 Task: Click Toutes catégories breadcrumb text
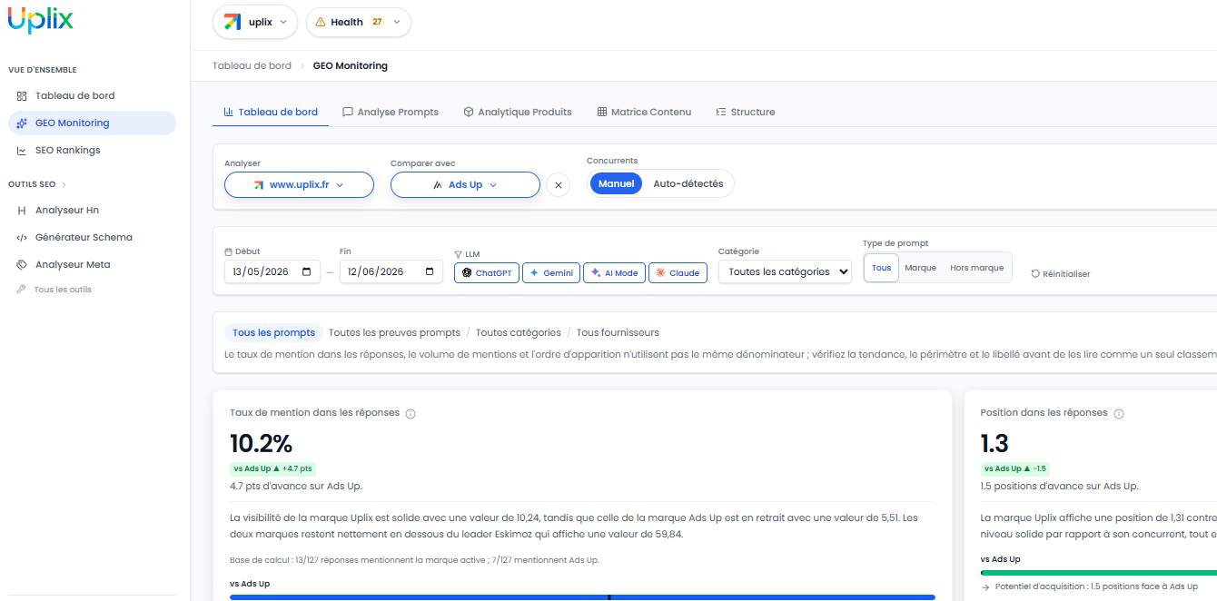(519, 332)
